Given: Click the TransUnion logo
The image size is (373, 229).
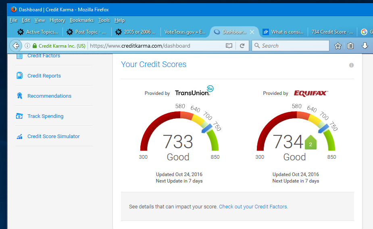Looking at the screenshot, I should 194,91.
